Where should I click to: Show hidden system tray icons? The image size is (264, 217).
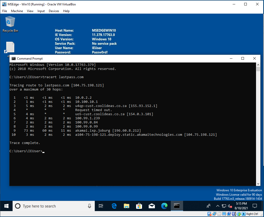(218, 206)
